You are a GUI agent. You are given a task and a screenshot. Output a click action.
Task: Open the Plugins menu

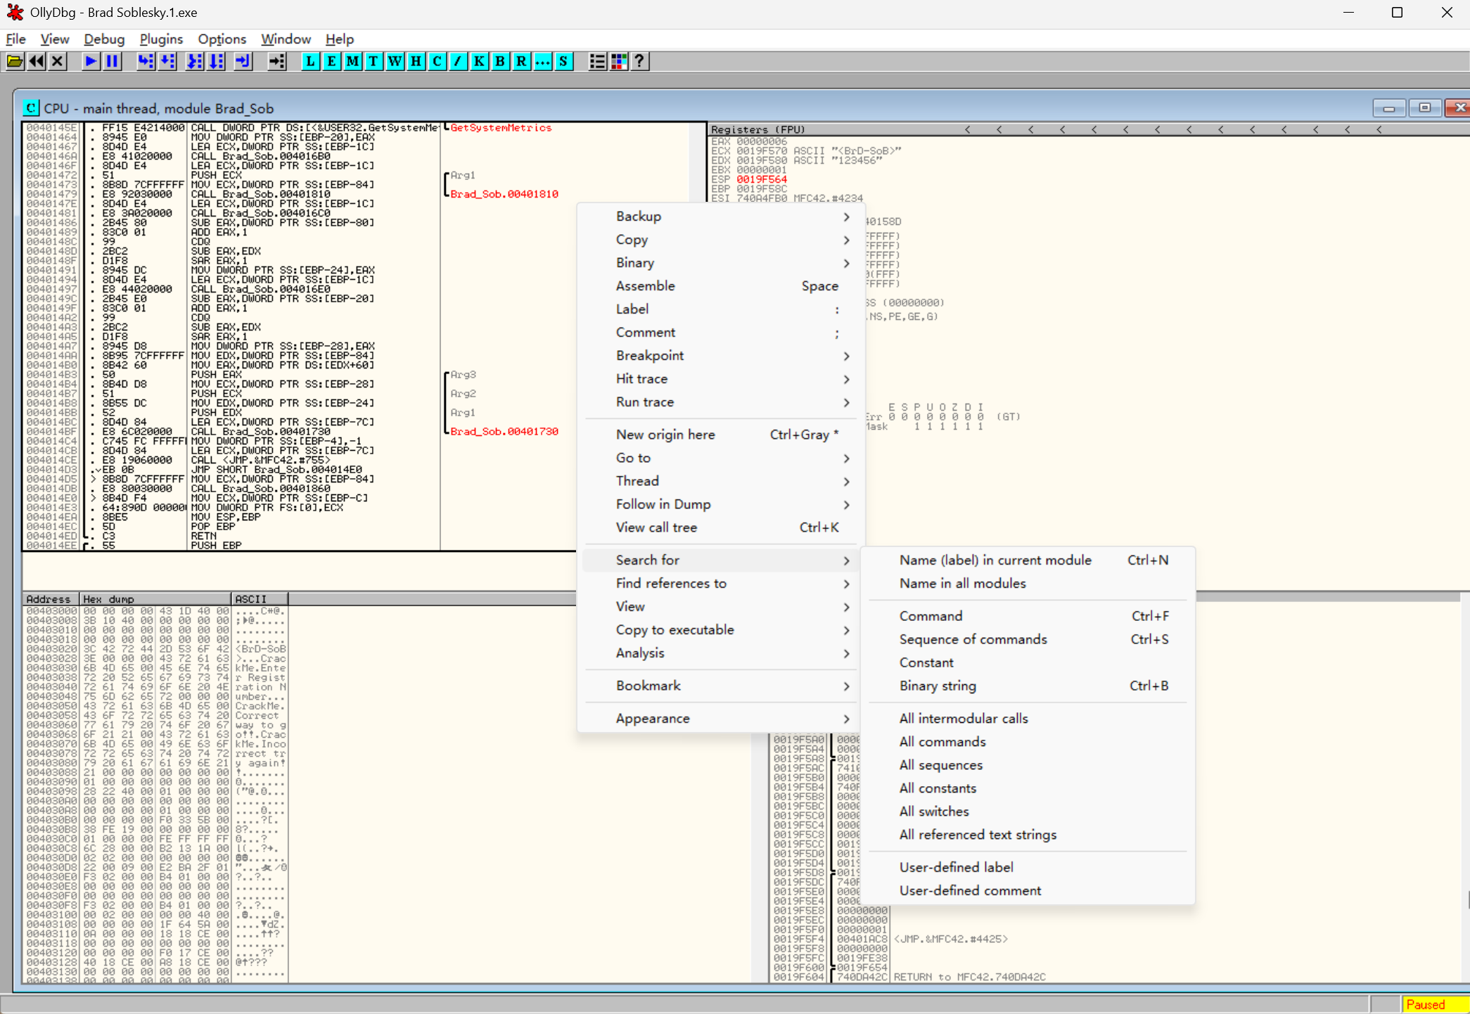[161, 39]
